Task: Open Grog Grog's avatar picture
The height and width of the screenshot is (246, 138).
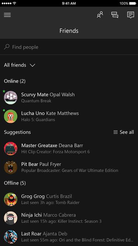Action: click(x=11, y=199)
